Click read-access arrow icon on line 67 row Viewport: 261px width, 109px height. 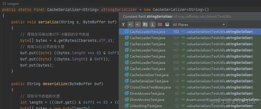tap(183, 99)
